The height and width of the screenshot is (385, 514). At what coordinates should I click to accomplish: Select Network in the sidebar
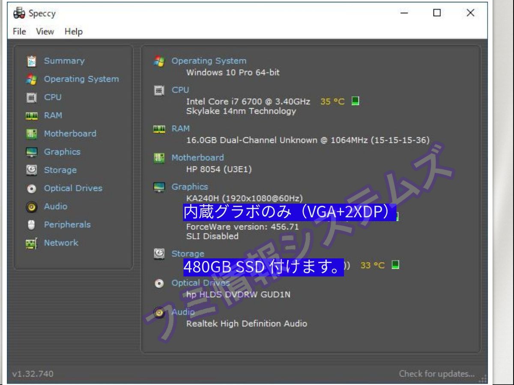point(61,243)
